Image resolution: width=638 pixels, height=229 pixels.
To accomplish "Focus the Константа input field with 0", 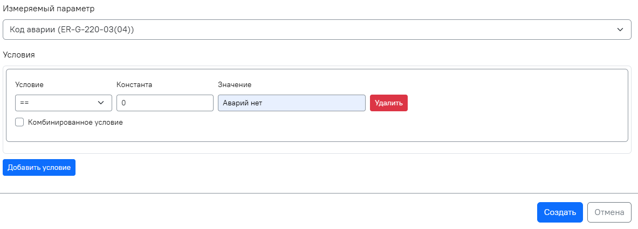I will tap(164, 103).
